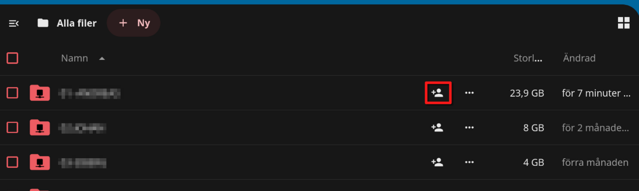Sort by the Storlek column header

[528, 58]
